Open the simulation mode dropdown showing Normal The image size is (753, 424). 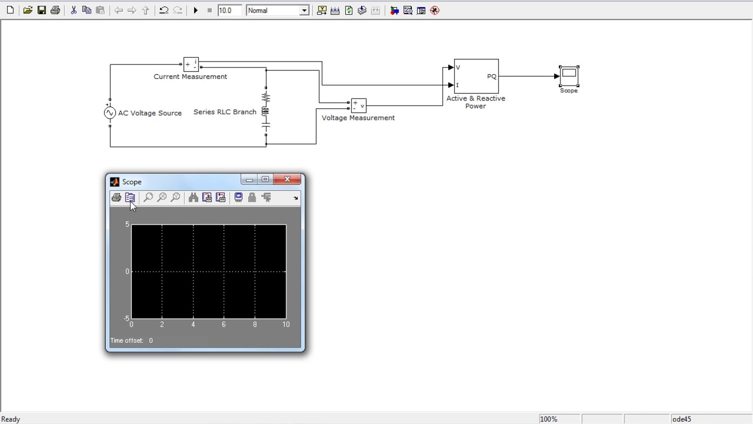point(304,11)
